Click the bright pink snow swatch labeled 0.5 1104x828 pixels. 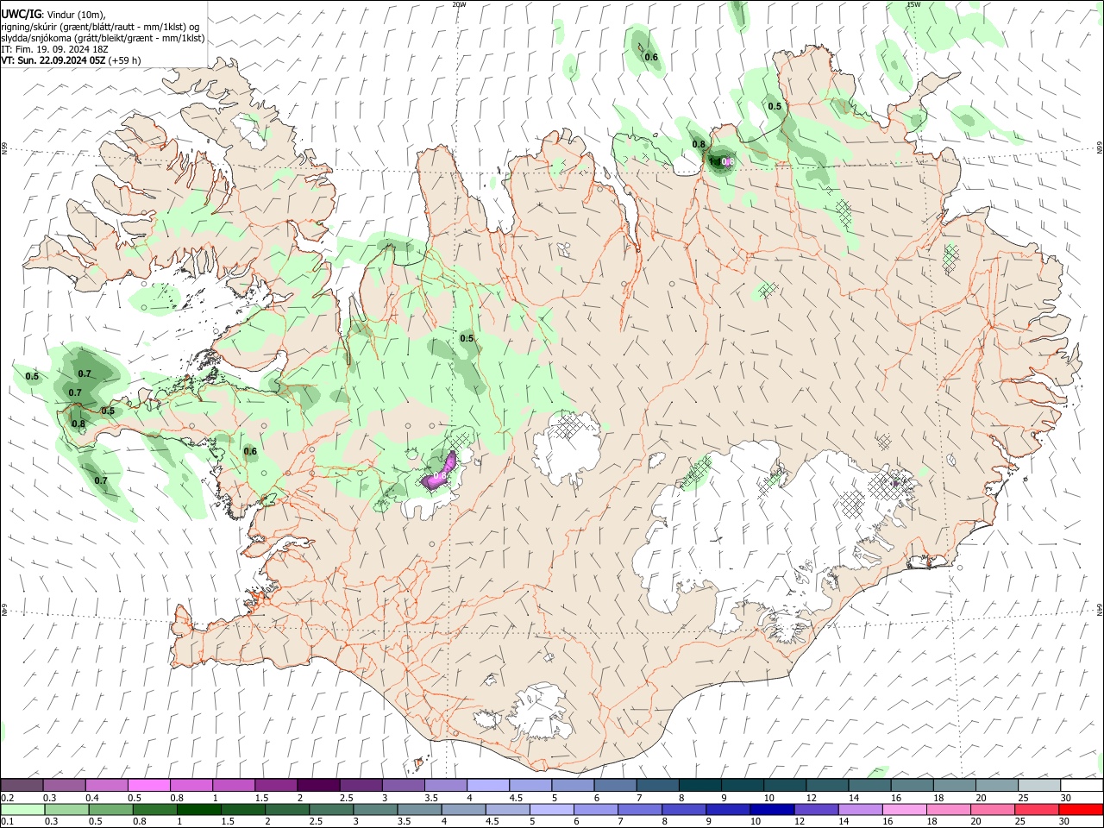pos(148,785)
